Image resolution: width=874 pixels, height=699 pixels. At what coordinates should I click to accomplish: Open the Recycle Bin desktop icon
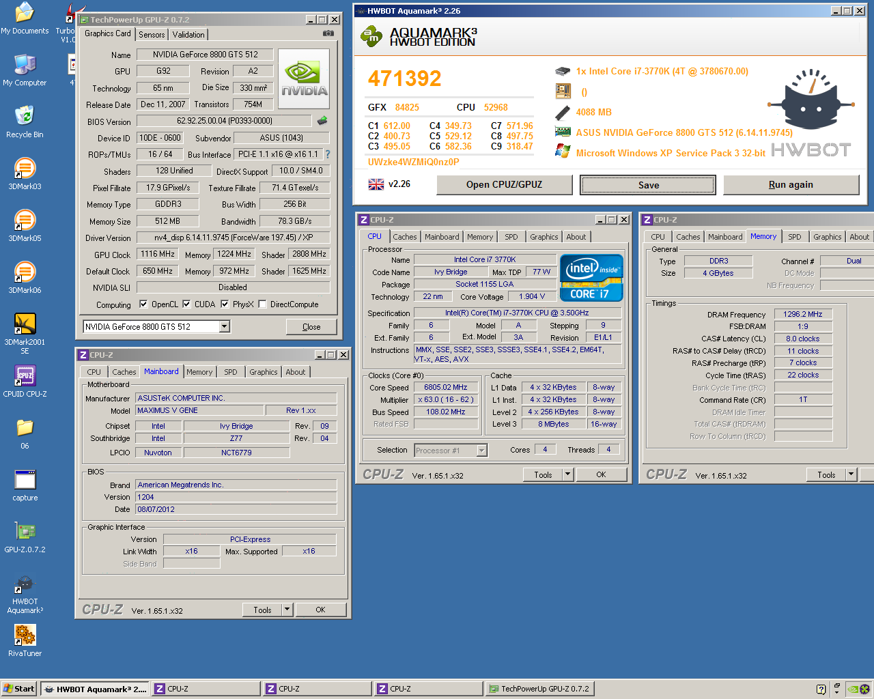(x=25, y=122)
